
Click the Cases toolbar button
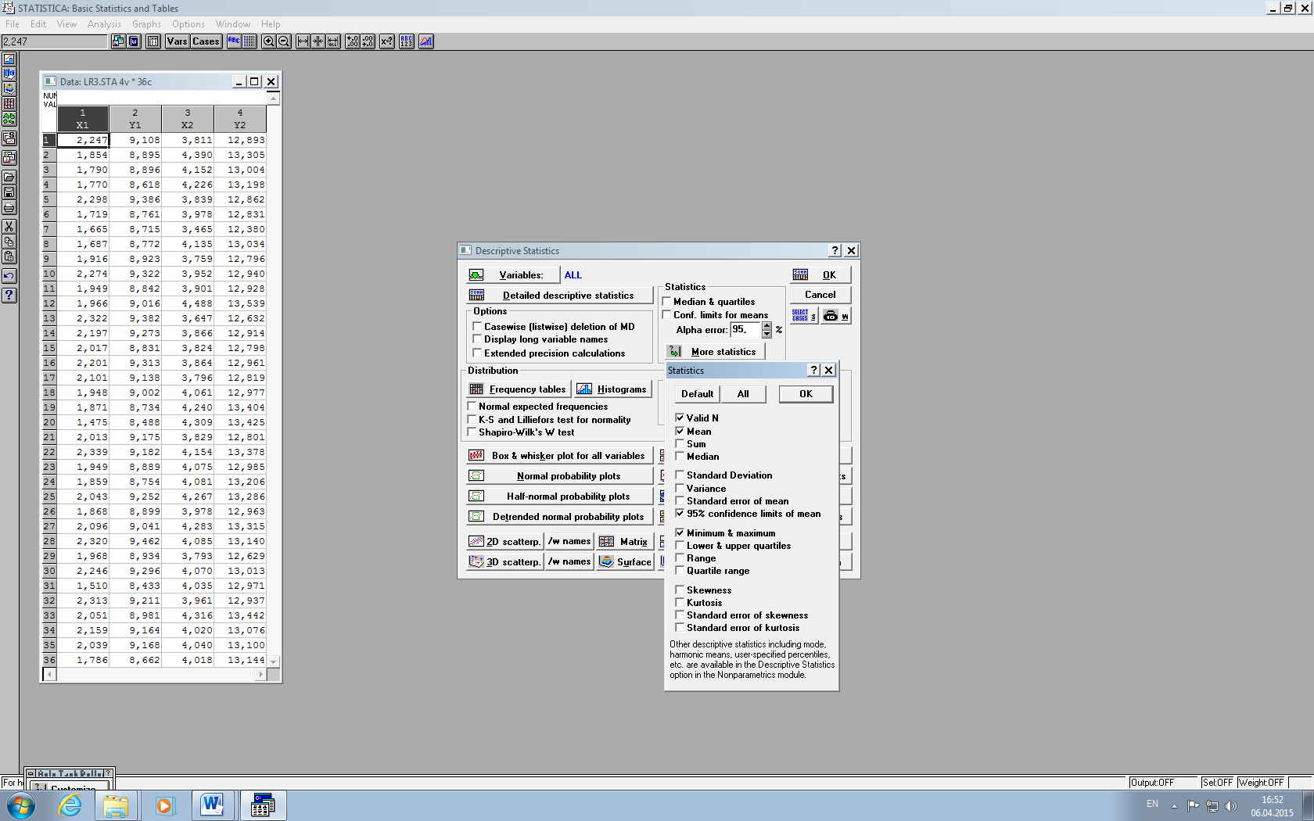click(206, 41)
